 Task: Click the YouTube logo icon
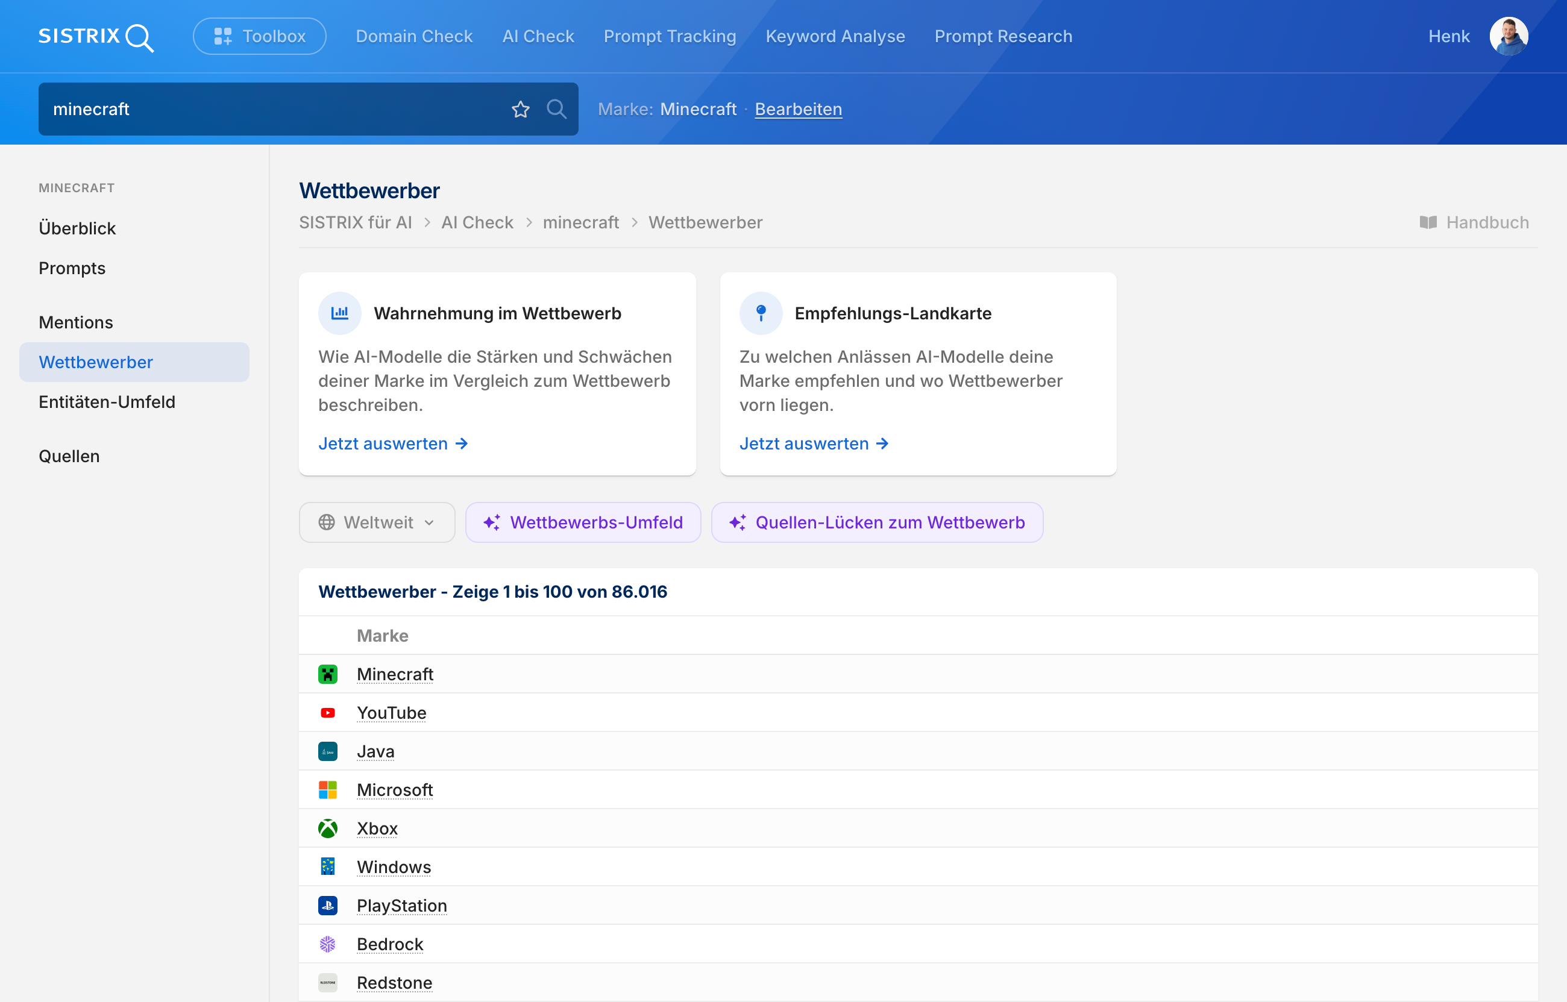tap(328, 713)
